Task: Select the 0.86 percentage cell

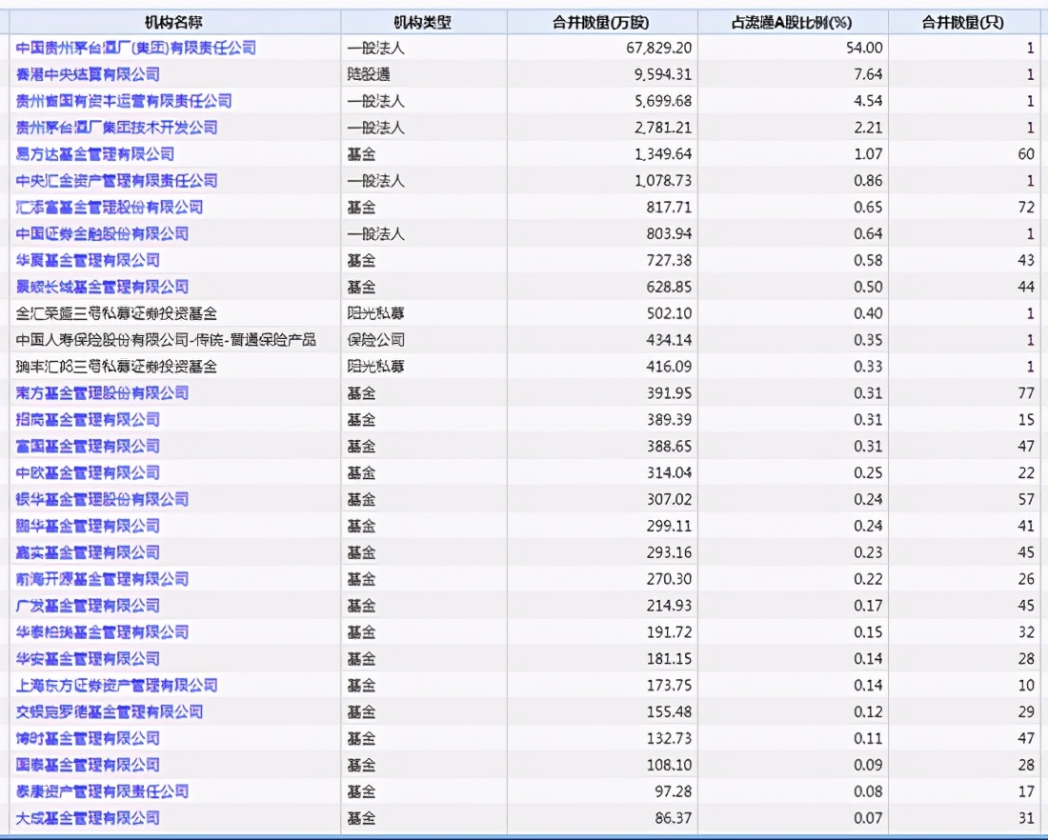Action: (868, 180)
